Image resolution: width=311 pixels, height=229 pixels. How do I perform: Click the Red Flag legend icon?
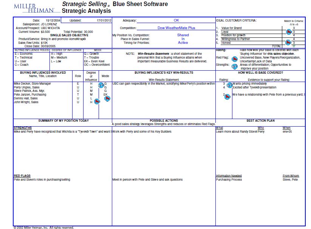[x=235, y=59]
